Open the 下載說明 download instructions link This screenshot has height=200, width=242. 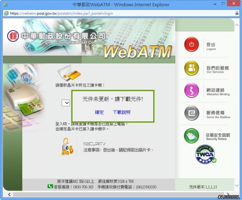(x=121, y=112)
